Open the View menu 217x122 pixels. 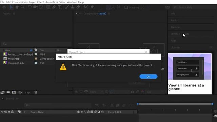62,2
